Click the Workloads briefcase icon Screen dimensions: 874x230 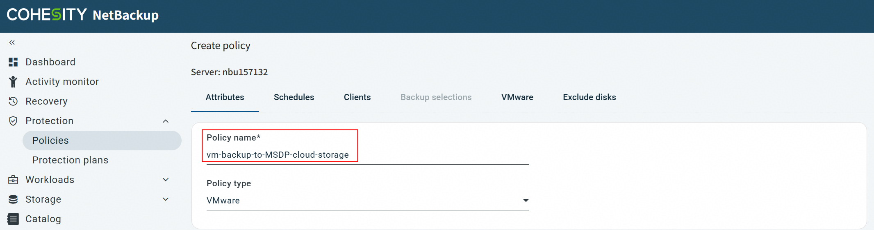13,180
